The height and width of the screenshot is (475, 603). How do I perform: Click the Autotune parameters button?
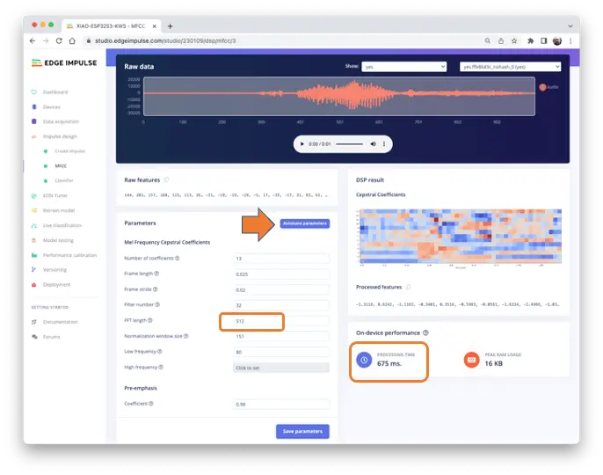[305, 223]
